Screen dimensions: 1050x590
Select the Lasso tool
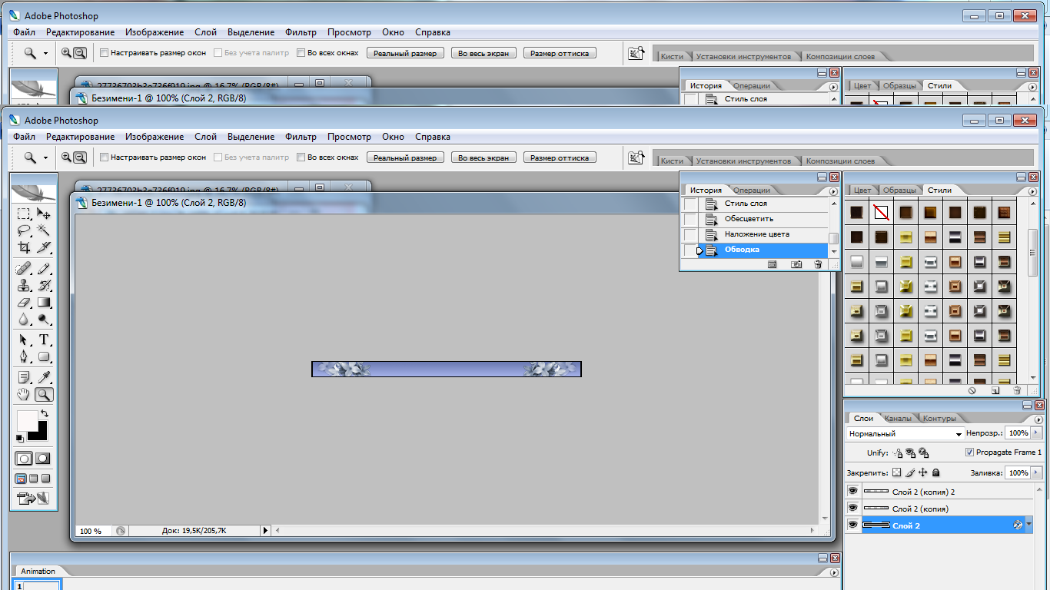point(24,230)
